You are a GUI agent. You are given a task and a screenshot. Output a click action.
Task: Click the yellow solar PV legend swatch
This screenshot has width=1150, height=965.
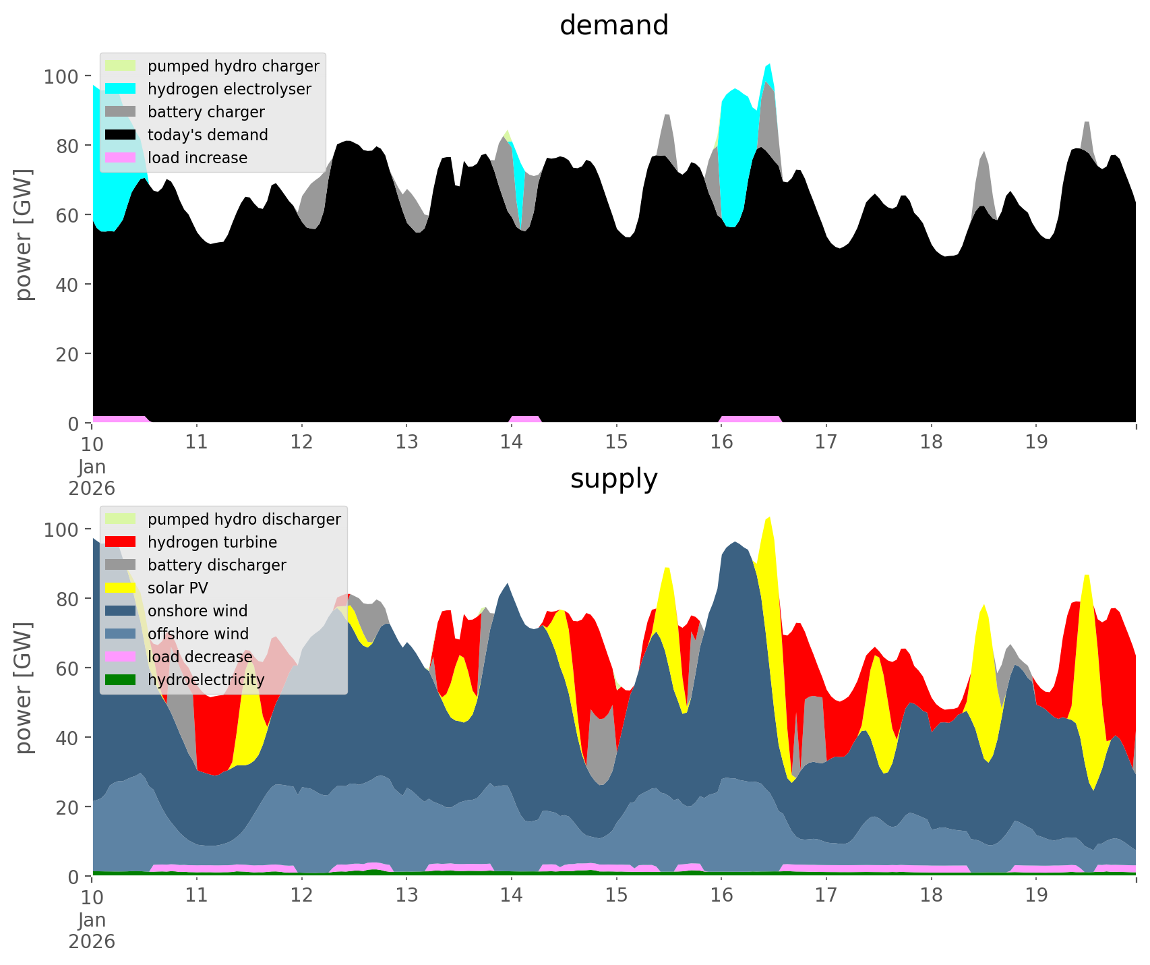coord(121,588)
